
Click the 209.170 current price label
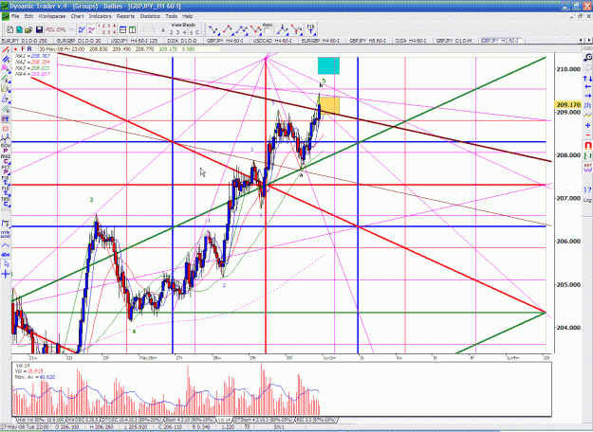[568, 104]
